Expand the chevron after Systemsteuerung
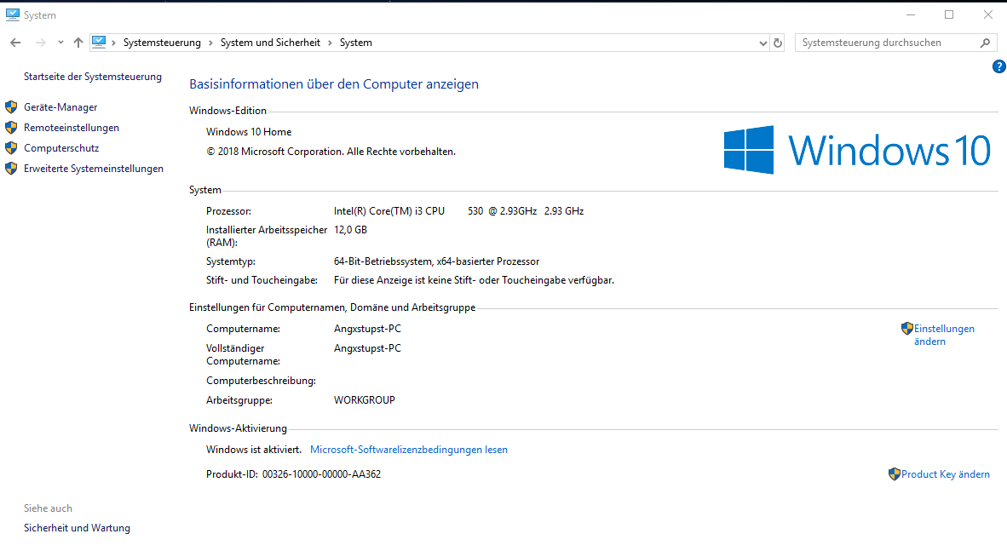 point(210,43)
